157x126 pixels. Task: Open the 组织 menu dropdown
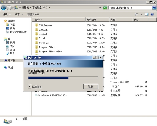[x=7, y=14]
